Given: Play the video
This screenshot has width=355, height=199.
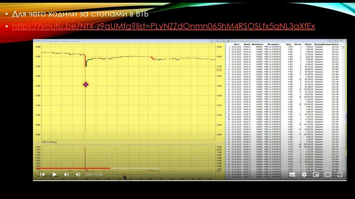Looking at the screenshot, I should pos(54,174).
